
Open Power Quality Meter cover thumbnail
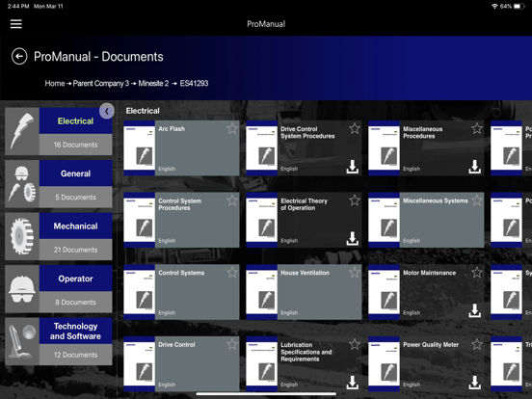[384, 363]
